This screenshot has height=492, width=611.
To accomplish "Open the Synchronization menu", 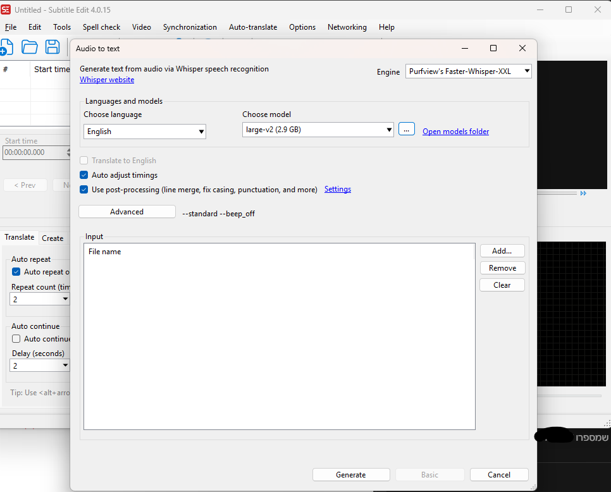I will point(190,27).
